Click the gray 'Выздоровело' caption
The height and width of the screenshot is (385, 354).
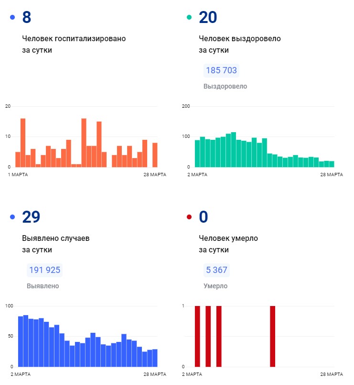tap(225, 87)
